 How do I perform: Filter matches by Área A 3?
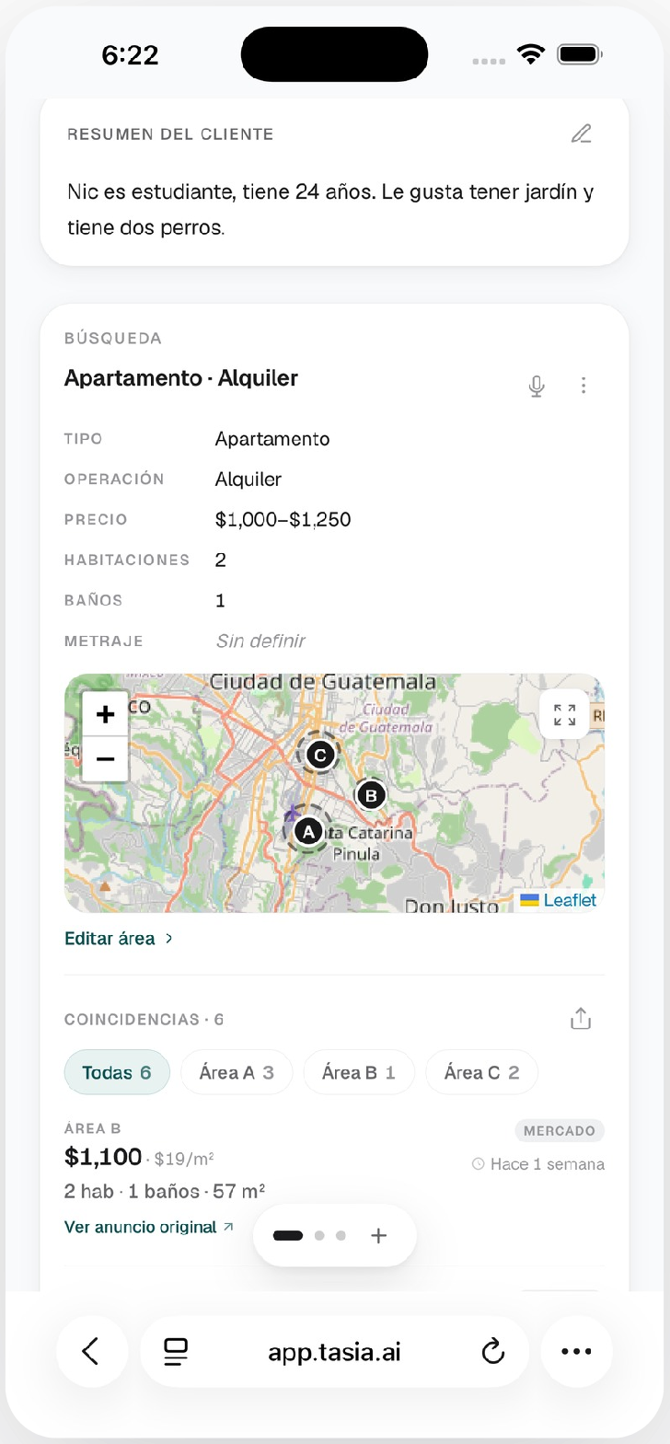237,1072
